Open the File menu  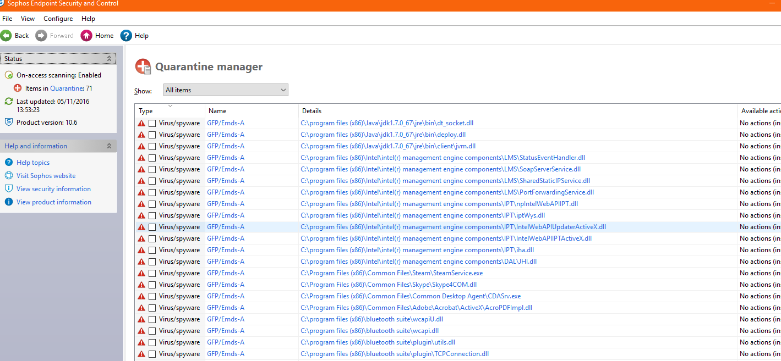click(x=7, y=19)
